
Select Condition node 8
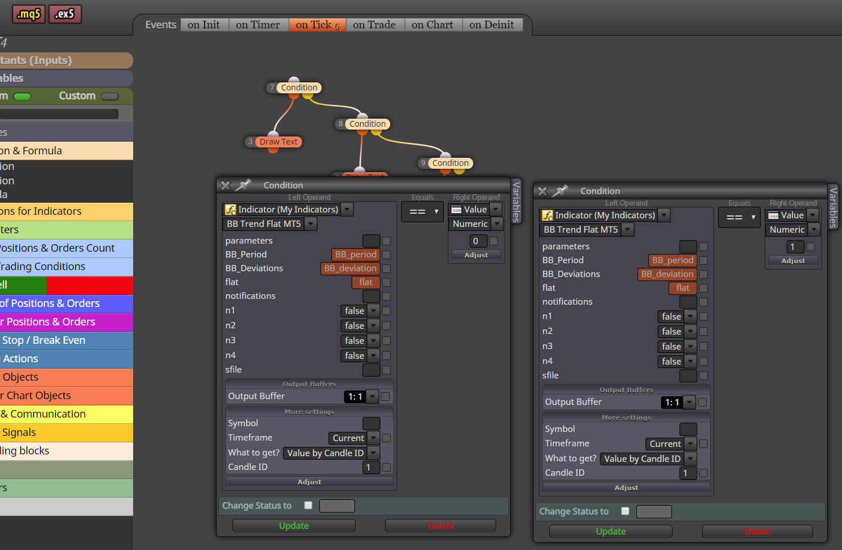(367, 124)
